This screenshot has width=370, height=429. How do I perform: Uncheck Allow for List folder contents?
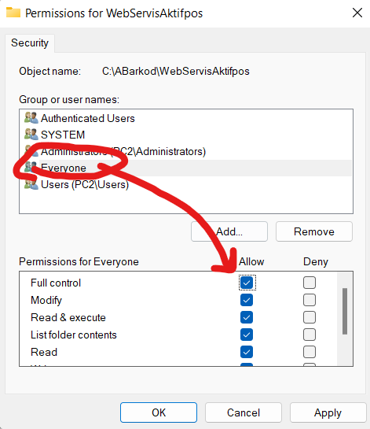247,335
